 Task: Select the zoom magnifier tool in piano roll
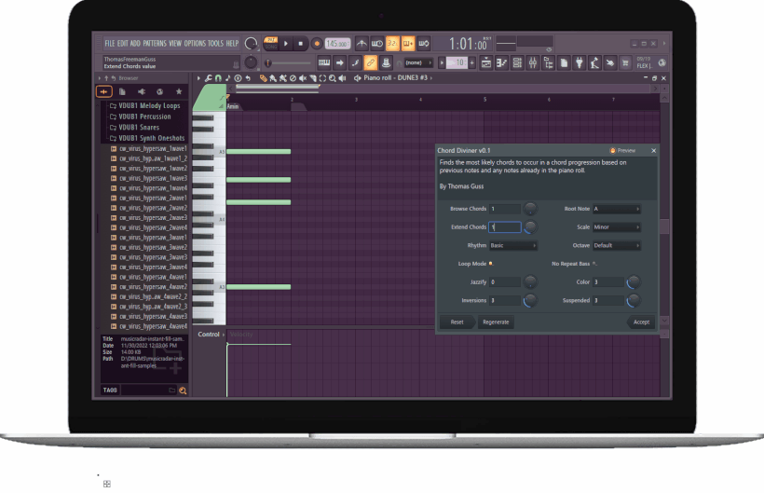coord(332,78)
